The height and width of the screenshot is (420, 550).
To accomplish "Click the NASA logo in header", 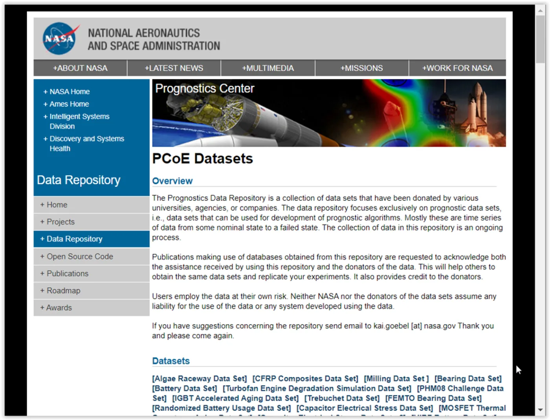I will [61, 38].
